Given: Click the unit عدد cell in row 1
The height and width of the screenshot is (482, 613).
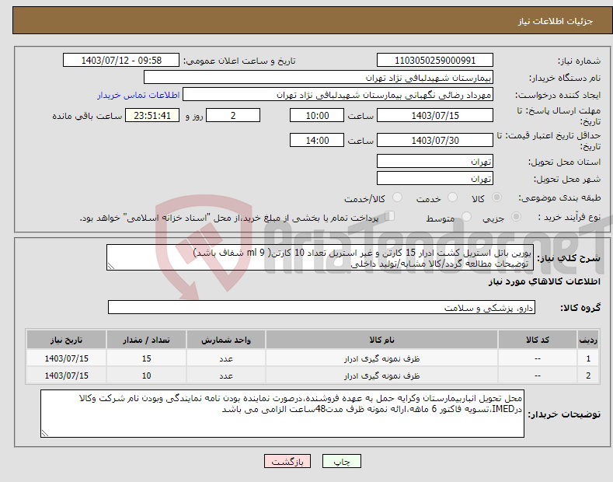Looking at the screenshot, I should point(226,358).
